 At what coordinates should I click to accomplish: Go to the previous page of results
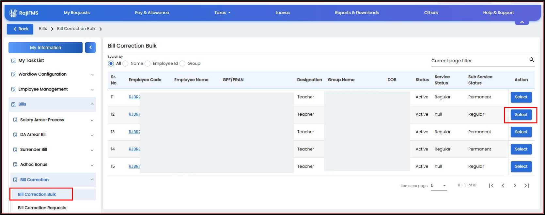503,186
